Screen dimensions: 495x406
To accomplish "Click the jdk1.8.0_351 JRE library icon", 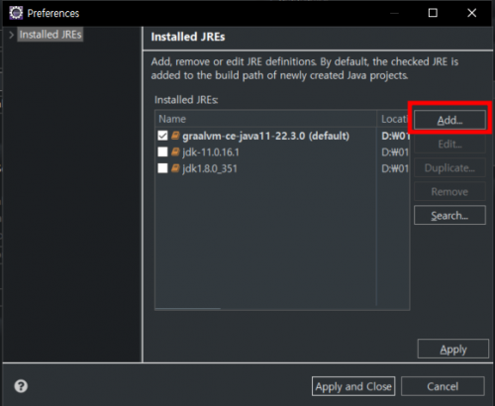I will (175, 168).
